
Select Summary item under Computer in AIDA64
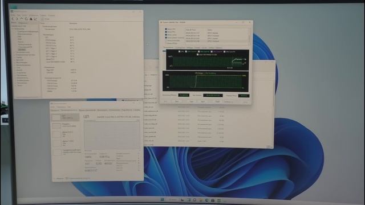pos(28,32)
